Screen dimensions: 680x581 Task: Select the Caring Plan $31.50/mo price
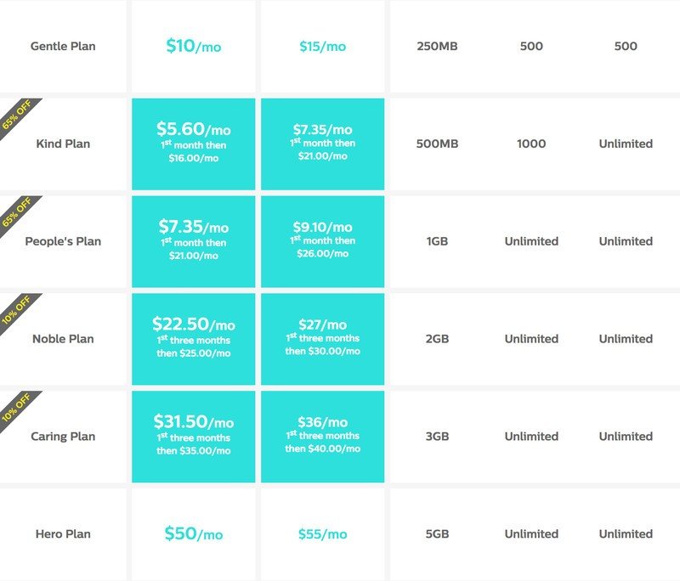[193, 437]
